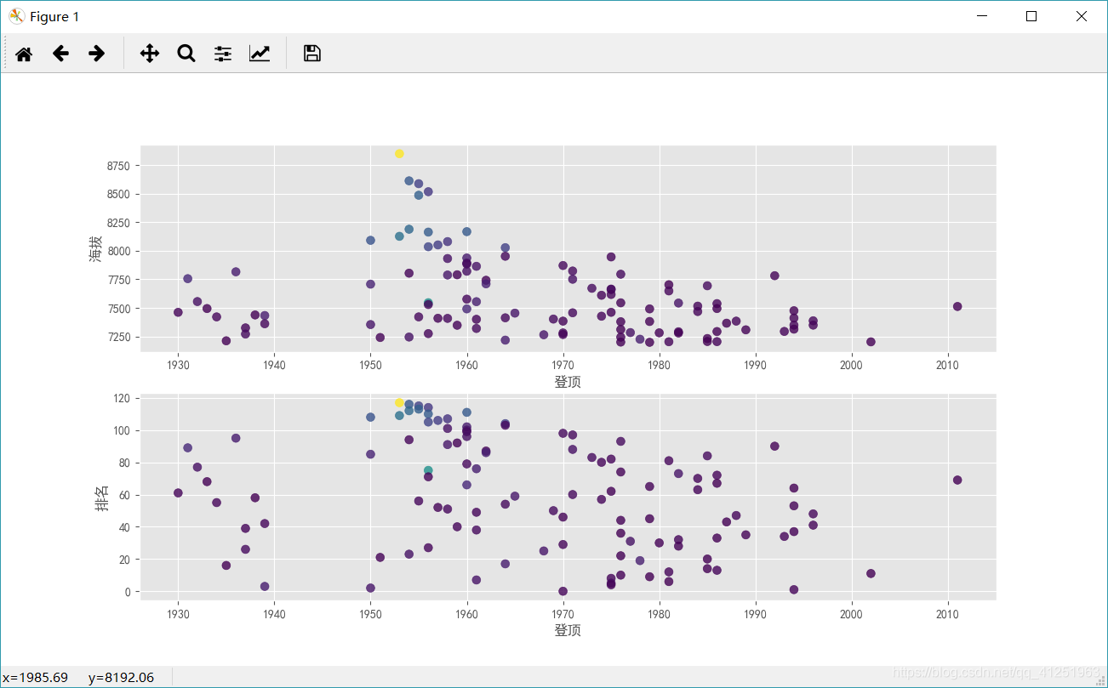The image size is (1108, 688).
Task: Click the matplotlib icon in title bar
Action: [16, 16]
